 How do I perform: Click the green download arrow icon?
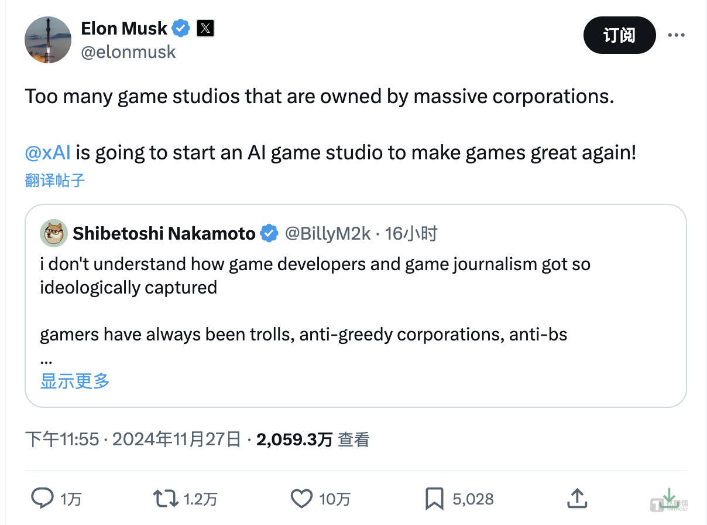coord(669,497)
